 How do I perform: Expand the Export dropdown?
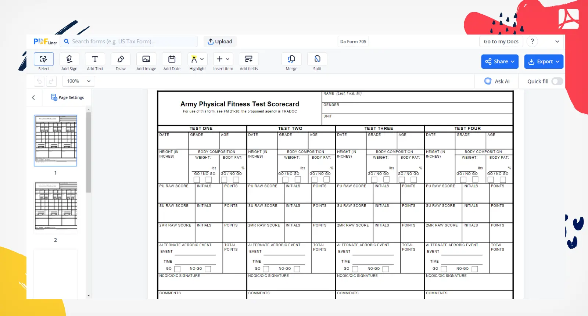(x=544, y=62)
